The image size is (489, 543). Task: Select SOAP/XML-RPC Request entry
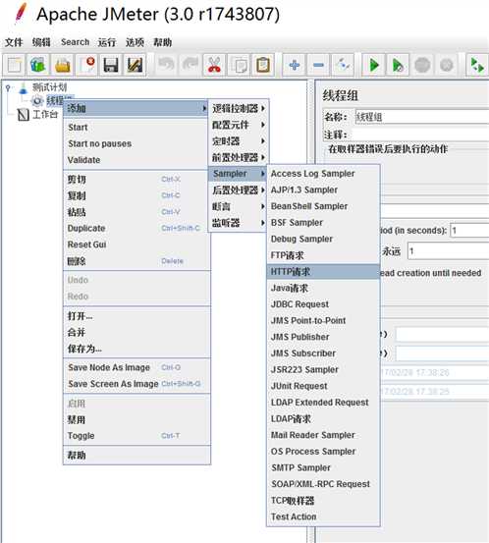[x=323, y=484]
